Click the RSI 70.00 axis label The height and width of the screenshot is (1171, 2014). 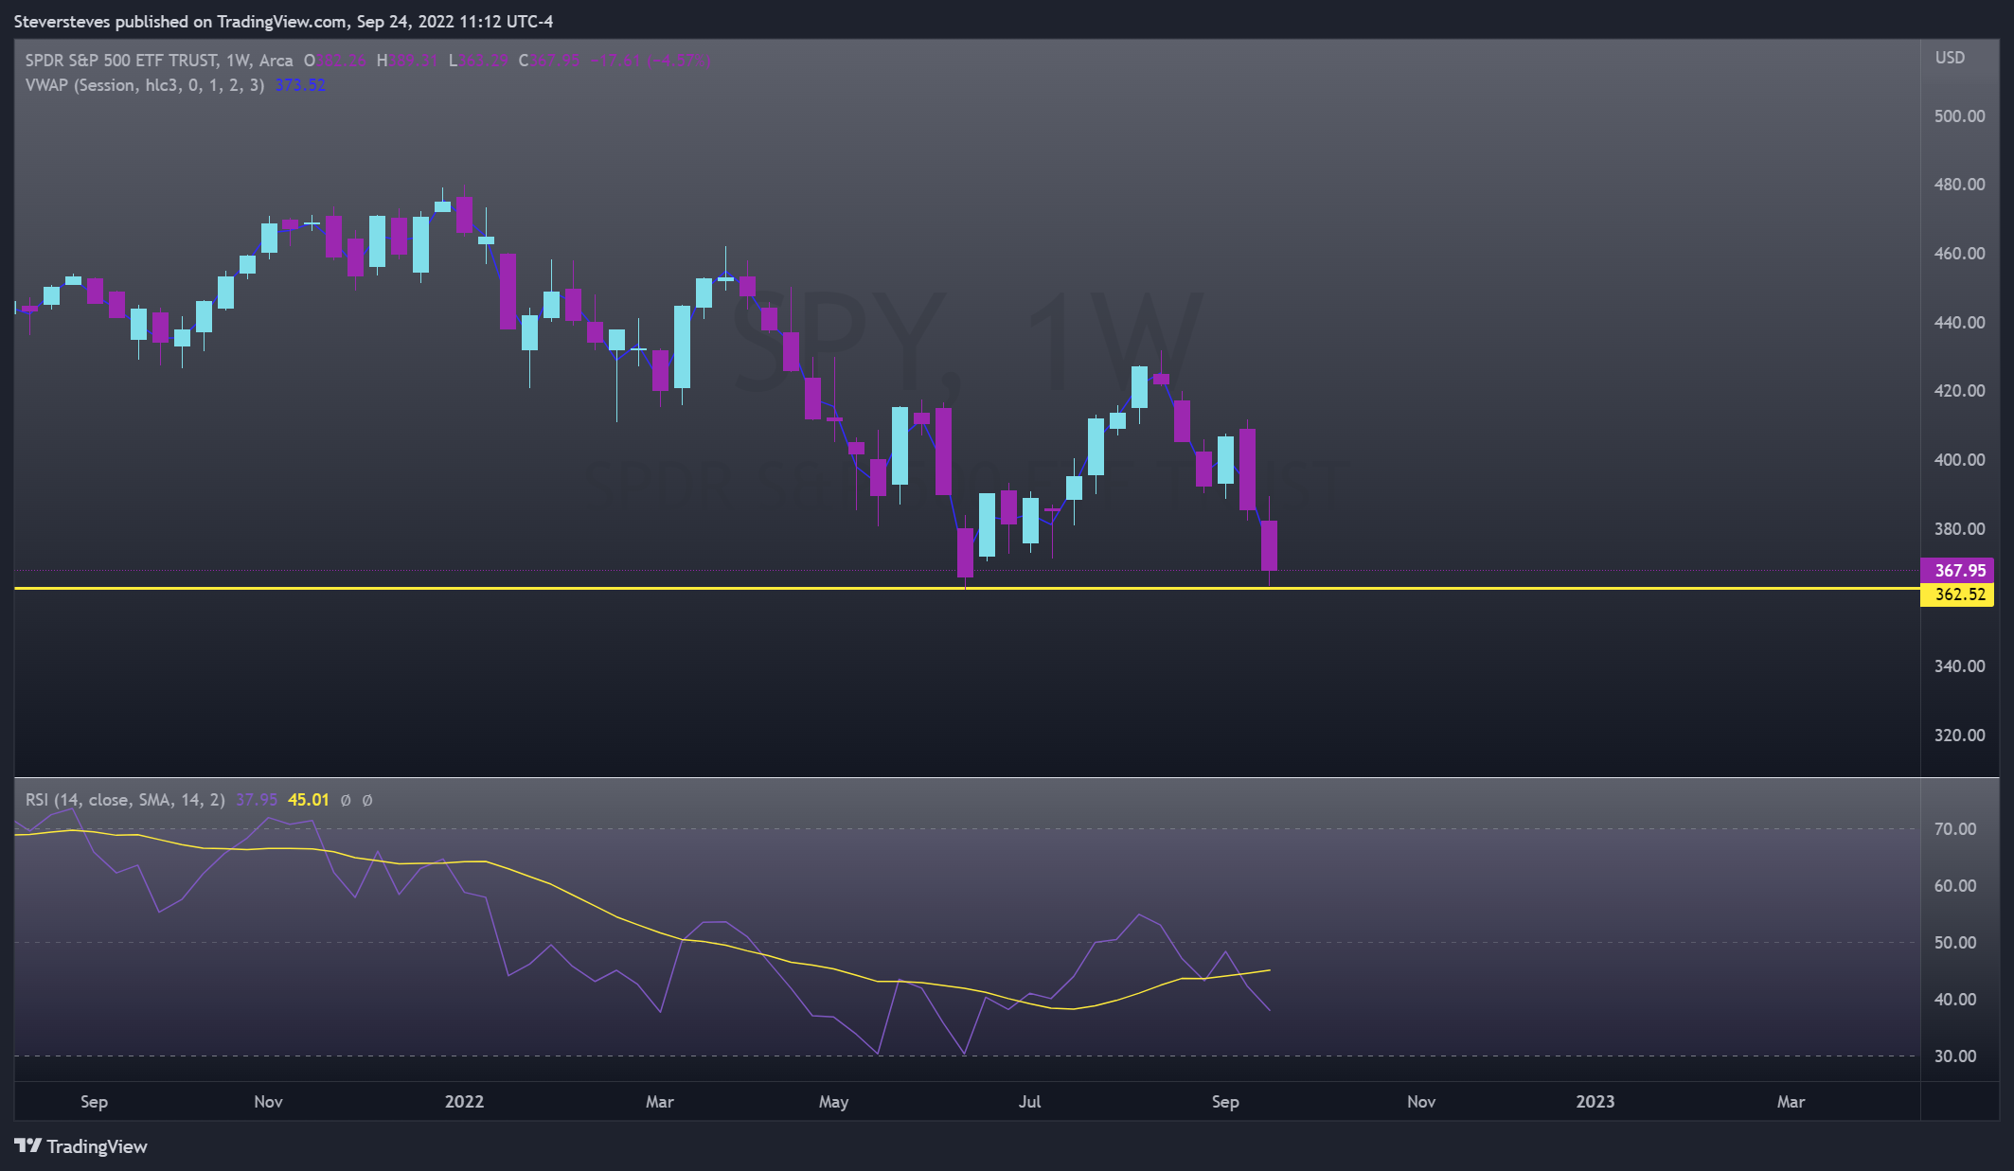tap(1955, 829)
